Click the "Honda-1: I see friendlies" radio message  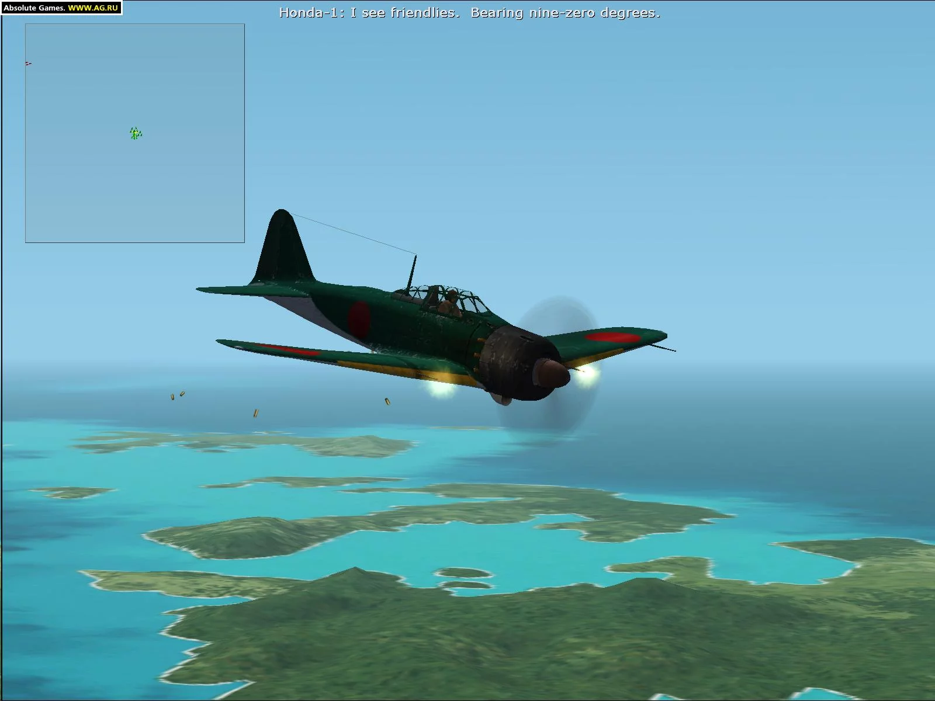(470, 13)
